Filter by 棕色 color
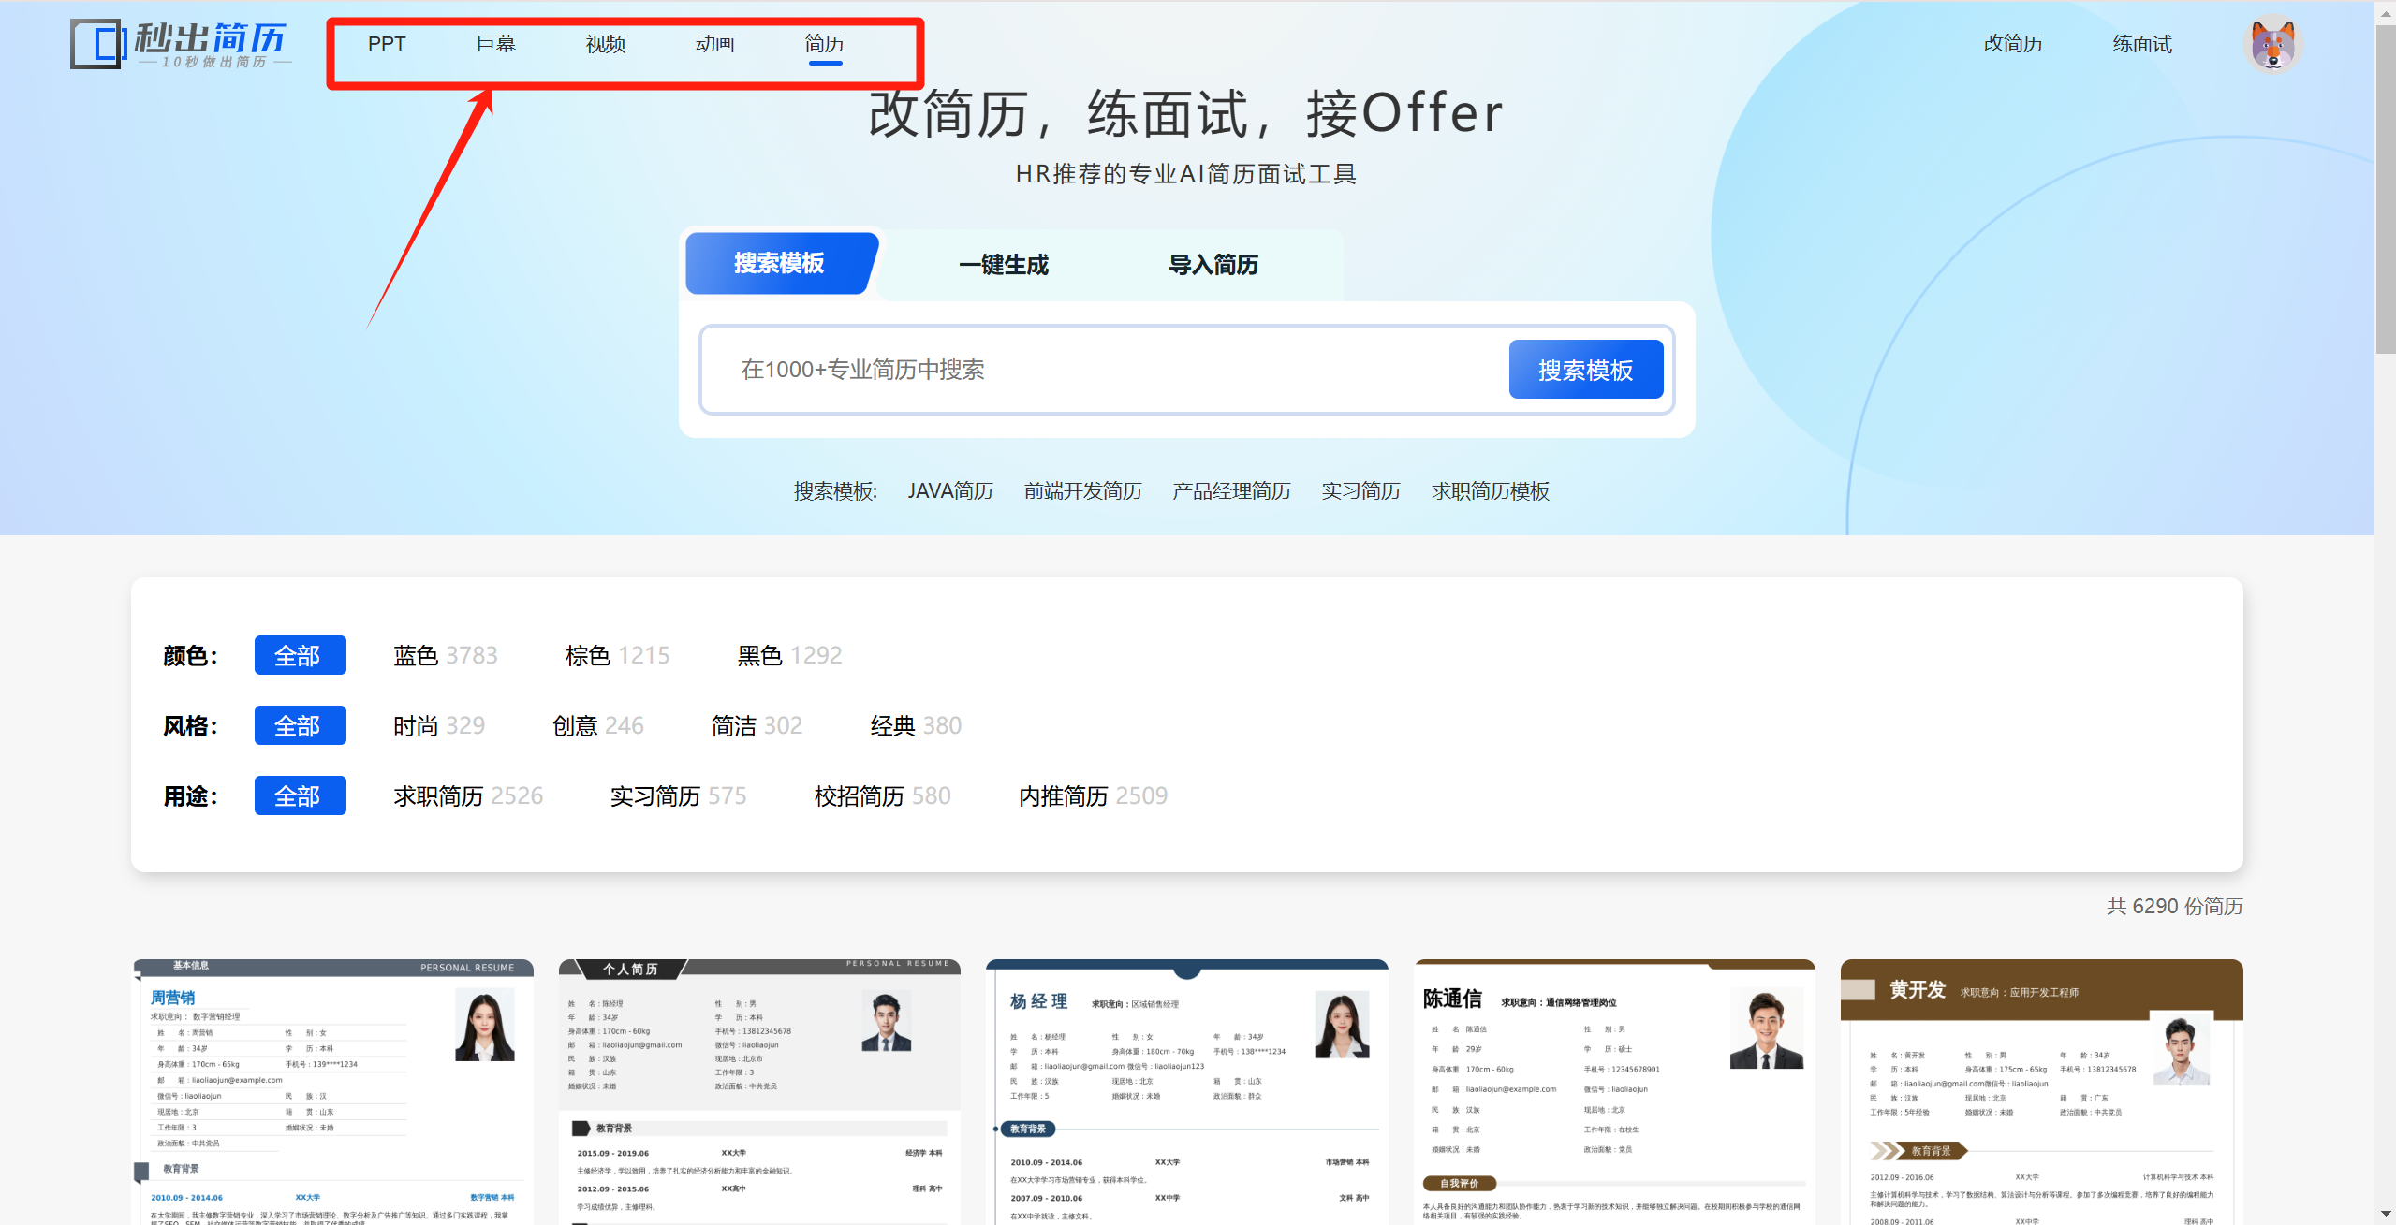 pos(618,655)
